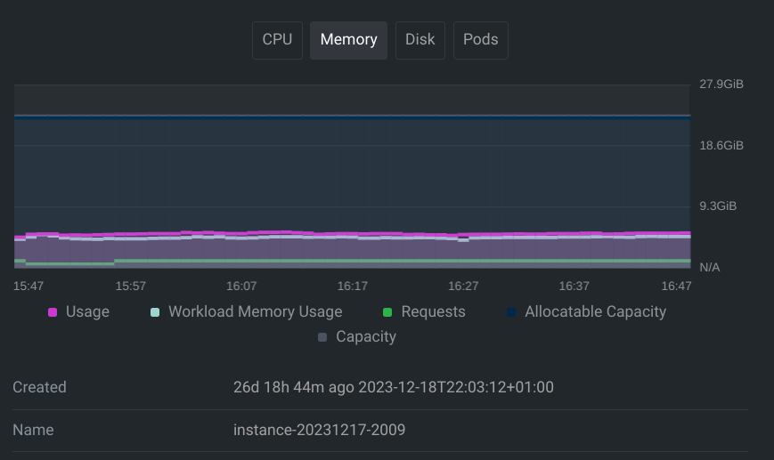
Task: Open the Disk metrics tab
Action: tap(420, 40)
